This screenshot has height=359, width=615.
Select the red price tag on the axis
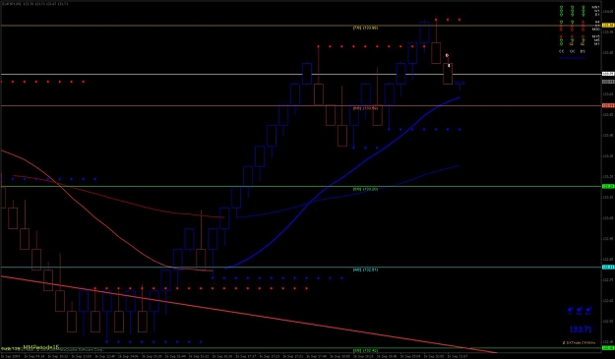coord(608,105)
